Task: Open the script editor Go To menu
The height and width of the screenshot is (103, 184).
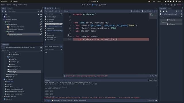Action: pos(60,11)
